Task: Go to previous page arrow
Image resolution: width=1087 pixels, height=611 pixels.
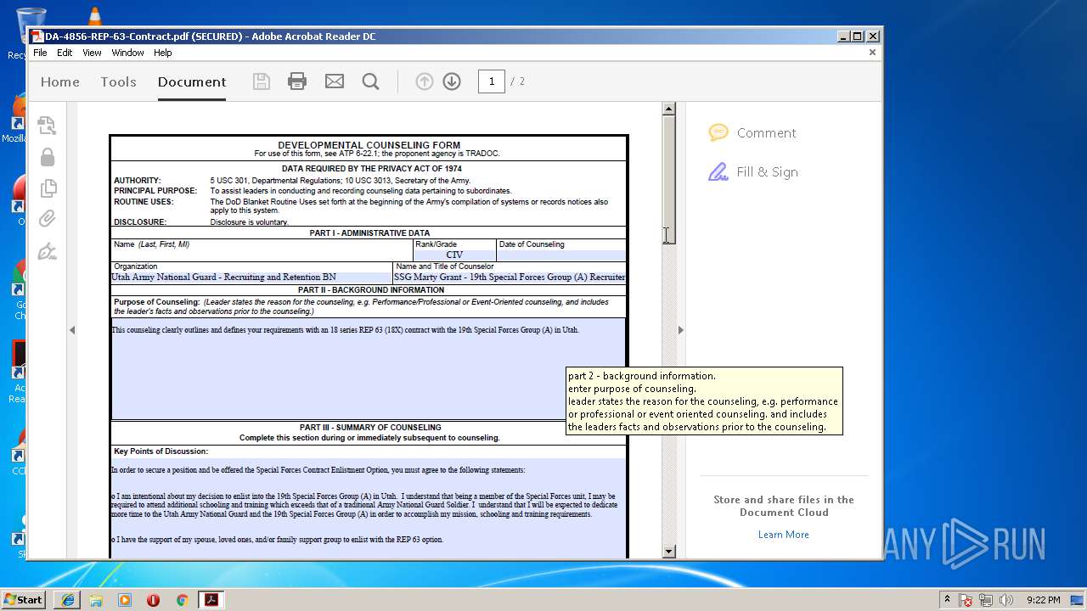Action: [425, 81]
